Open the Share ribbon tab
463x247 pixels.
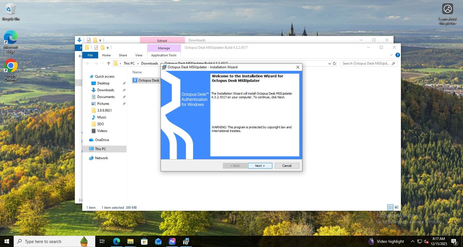click(123, 55)
